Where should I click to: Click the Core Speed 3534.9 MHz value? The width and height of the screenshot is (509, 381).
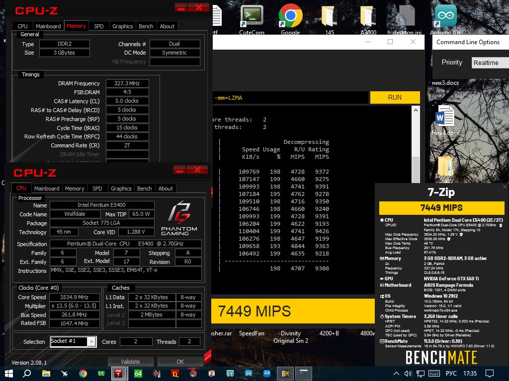(x=74, y=297)
